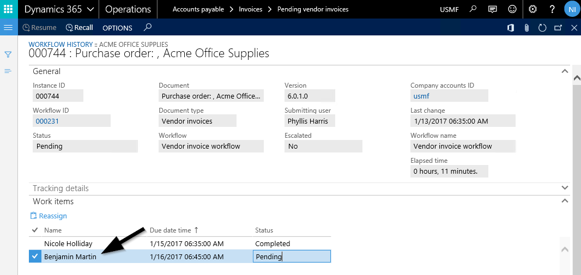Image resolution: width=581 pixels, height=275 pixels.
Task: Open the settings gear icon
Action: (x=532, y=9)
